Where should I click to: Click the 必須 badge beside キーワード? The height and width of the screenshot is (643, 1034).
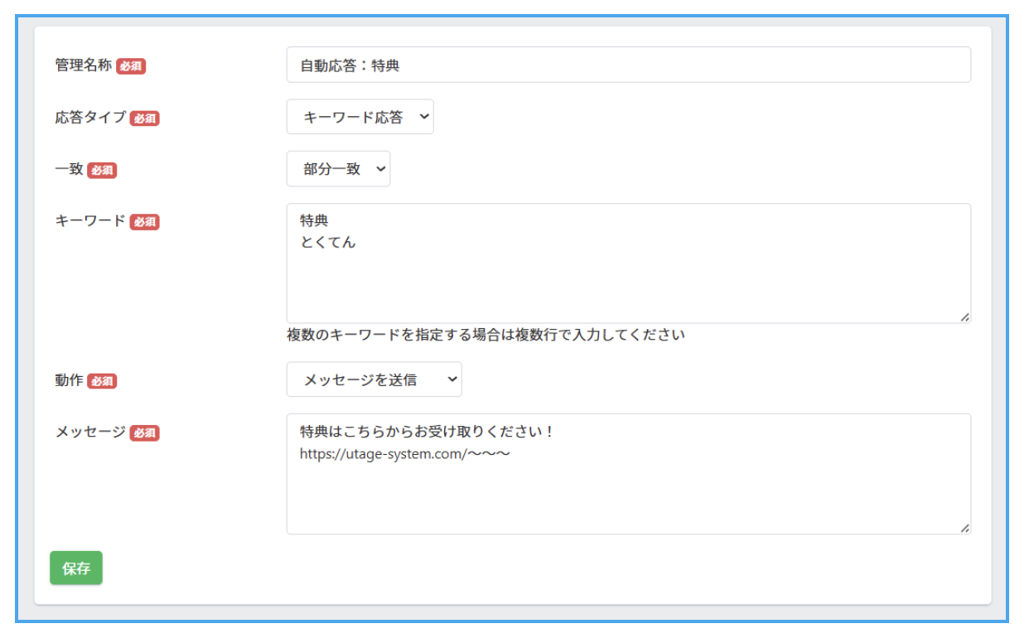pos(144,222)
